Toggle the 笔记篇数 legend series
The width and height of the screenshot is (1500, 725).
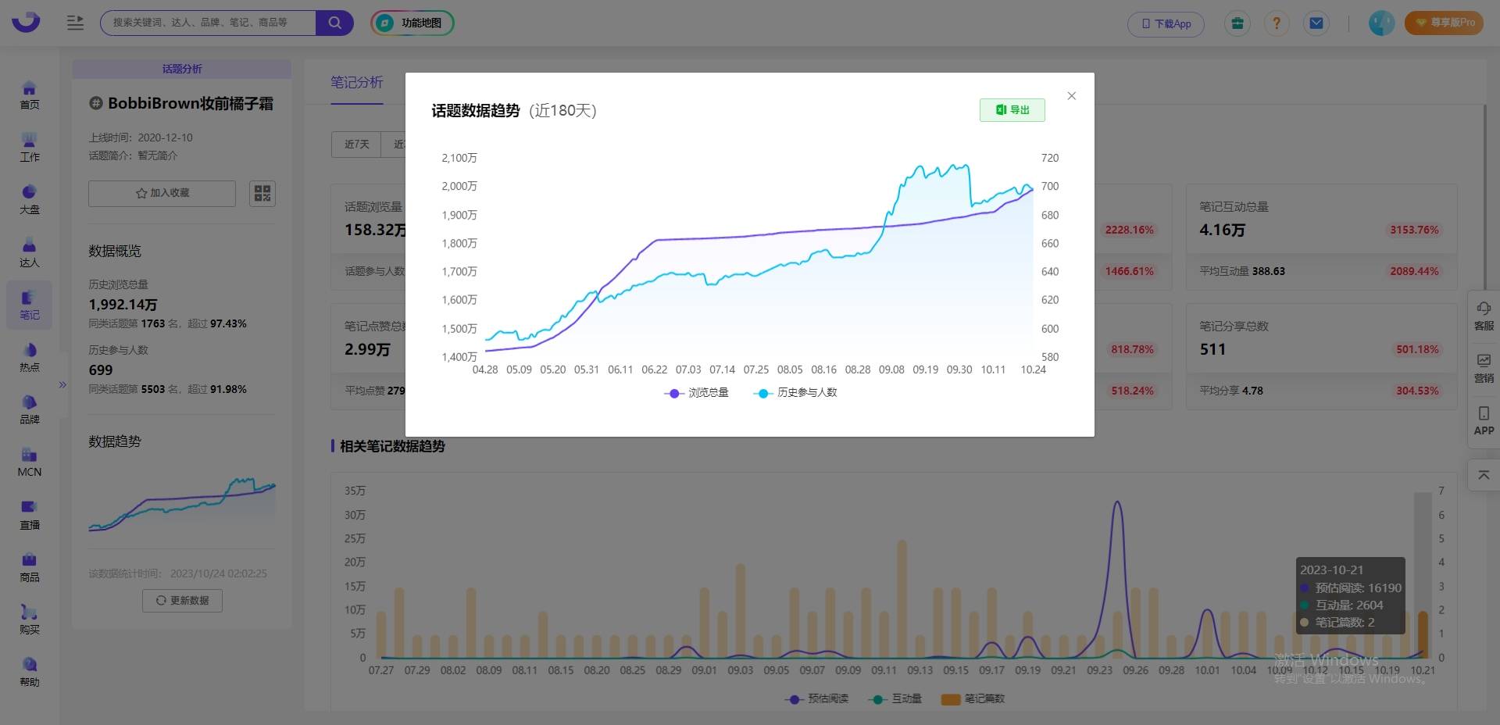tap(973, 698)
